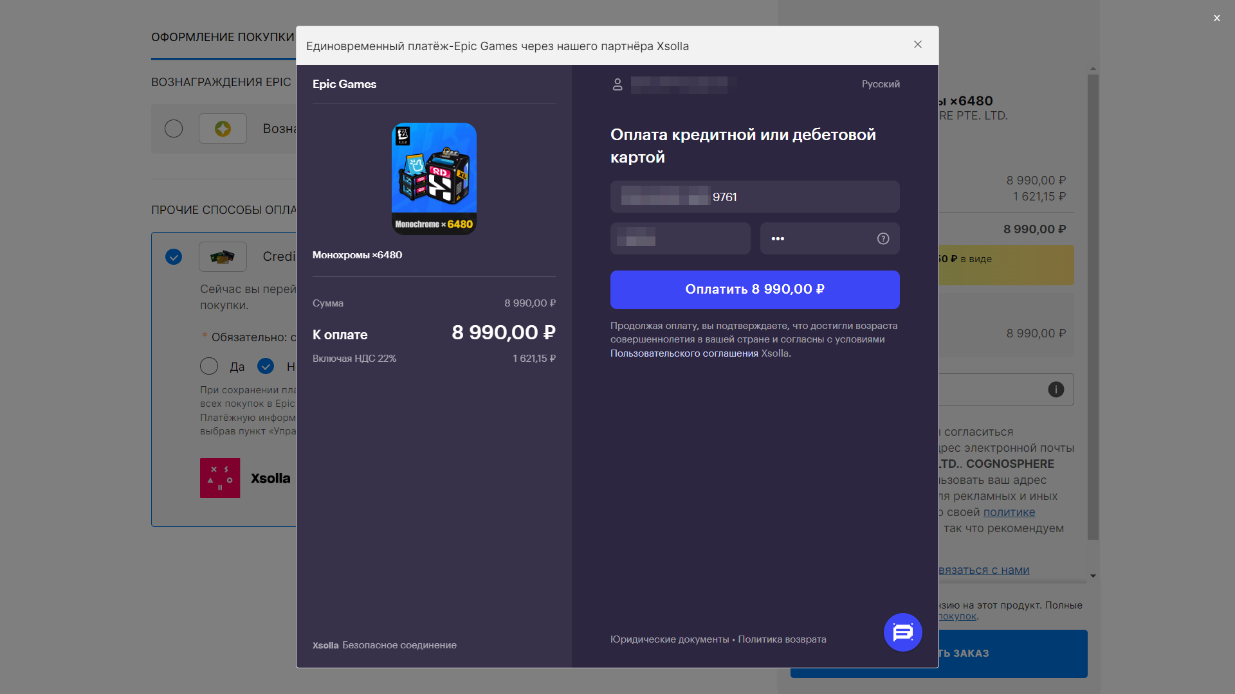1235x694 pixels.
Task: Click the CVV help question mark icon
Action: coord(883,238)
